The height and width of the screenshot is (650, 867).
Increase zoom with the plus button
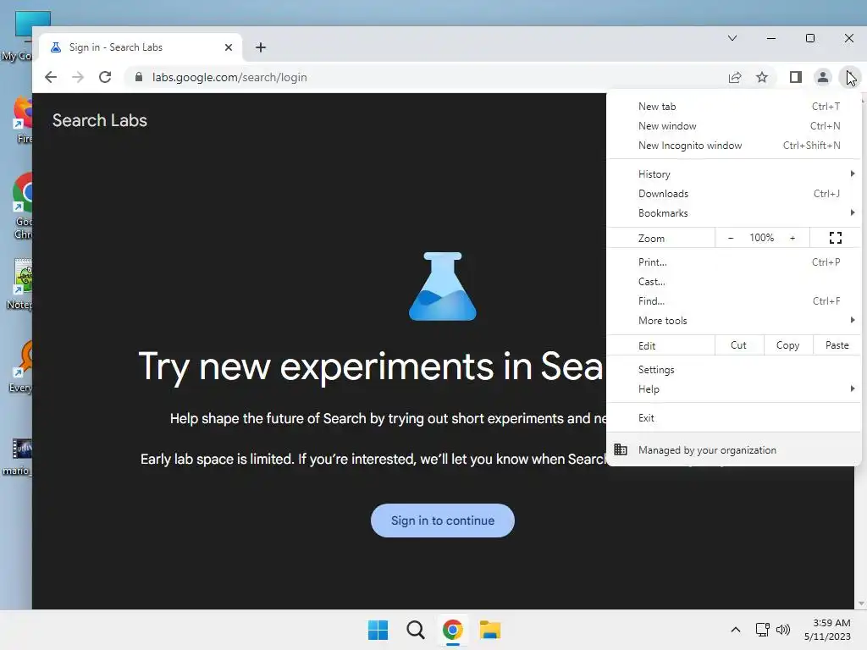tap(792, 238)
